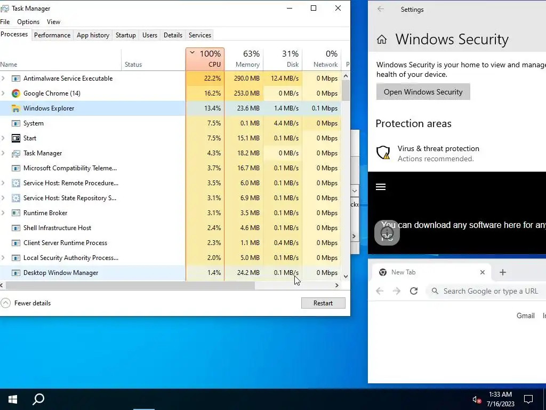
Task: Click the Google Chrome icon in process list
Action: coord(15,93)
